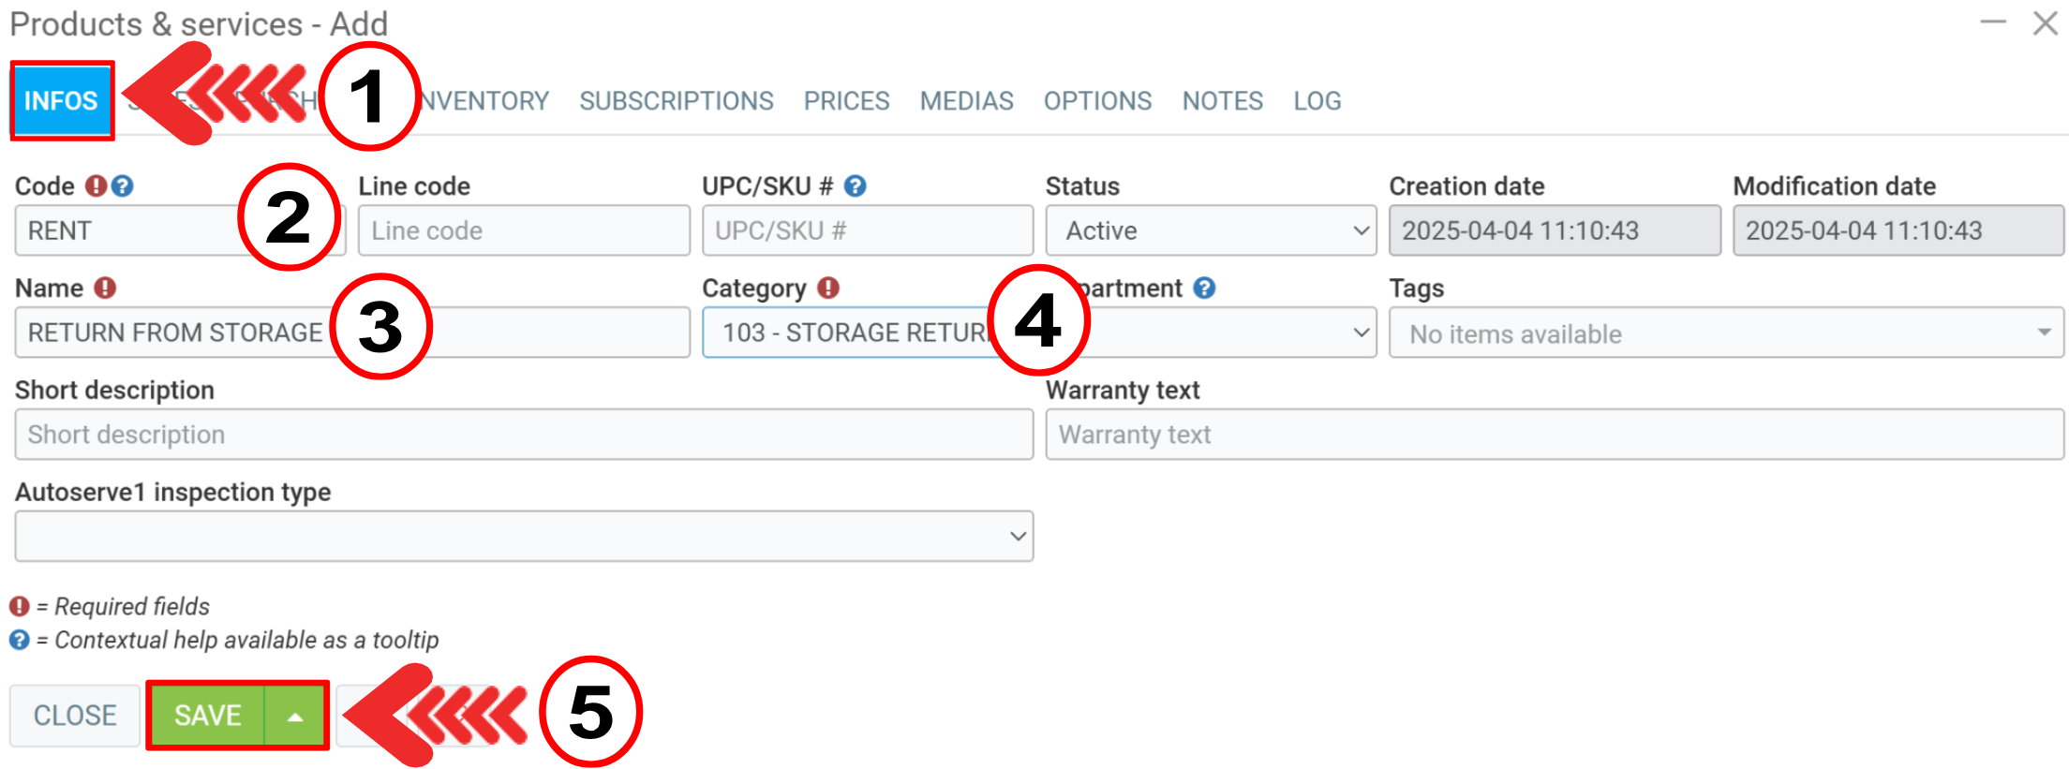2069x769 pixels.
Task: Click the required icon next to Name
Action: click(105, 288)
